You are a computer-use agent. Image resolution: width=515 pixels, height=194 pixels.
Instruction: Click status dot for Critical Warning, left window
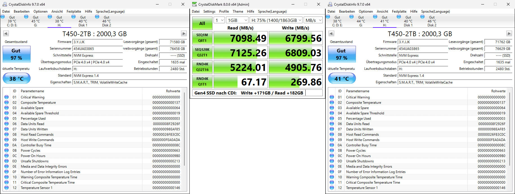(6, 97)
